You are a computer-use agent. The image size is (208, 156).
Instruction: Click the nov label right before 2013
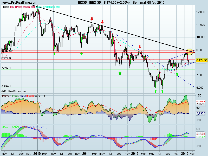click(176, 154)
